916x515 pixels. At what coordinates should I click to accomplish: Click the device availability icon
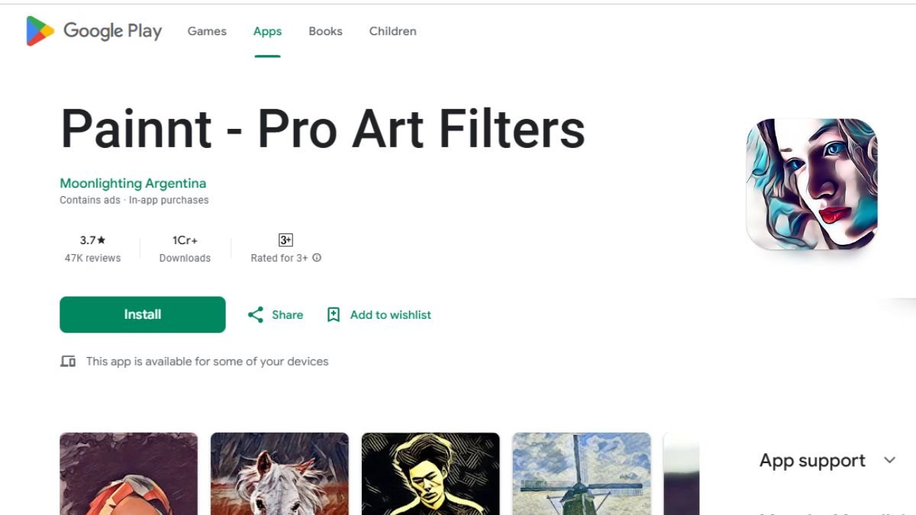tap(68, 362)
